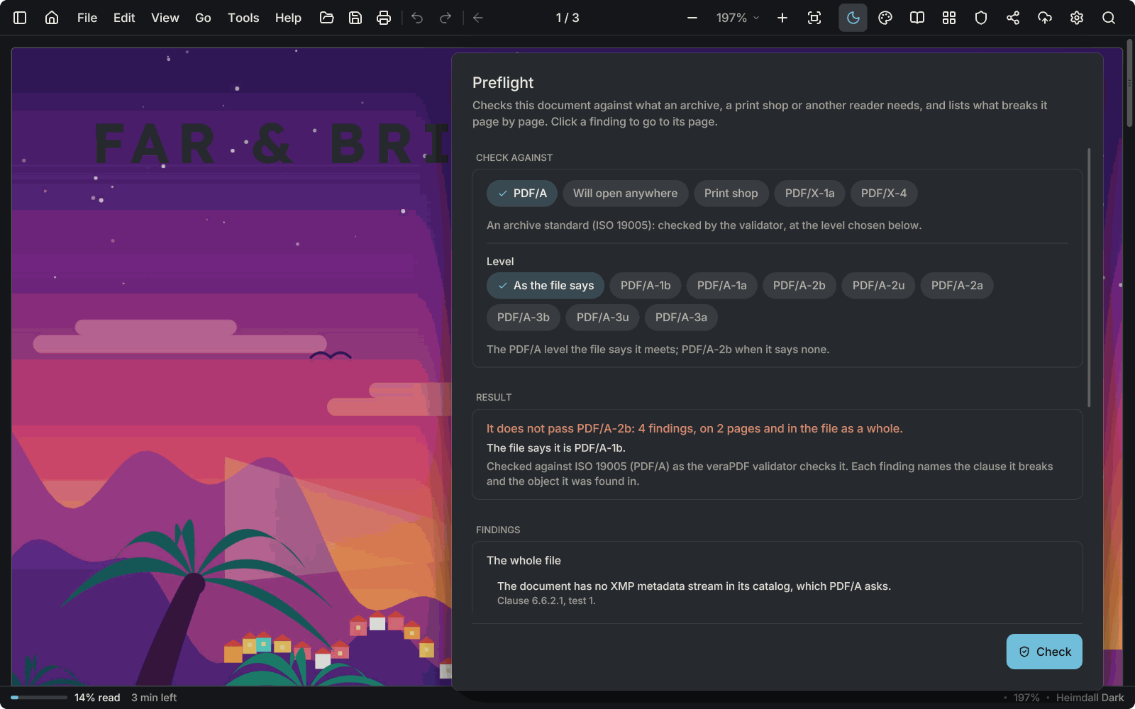Click the page number 1 / 3 field
The width and height of the screenshot is (1135, 709).
pos(567,18)
